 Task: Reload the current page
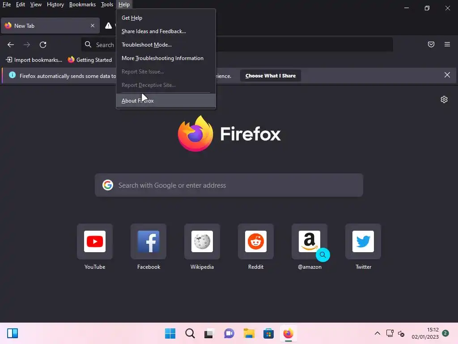pyautogui.click(x=43, y=44)
